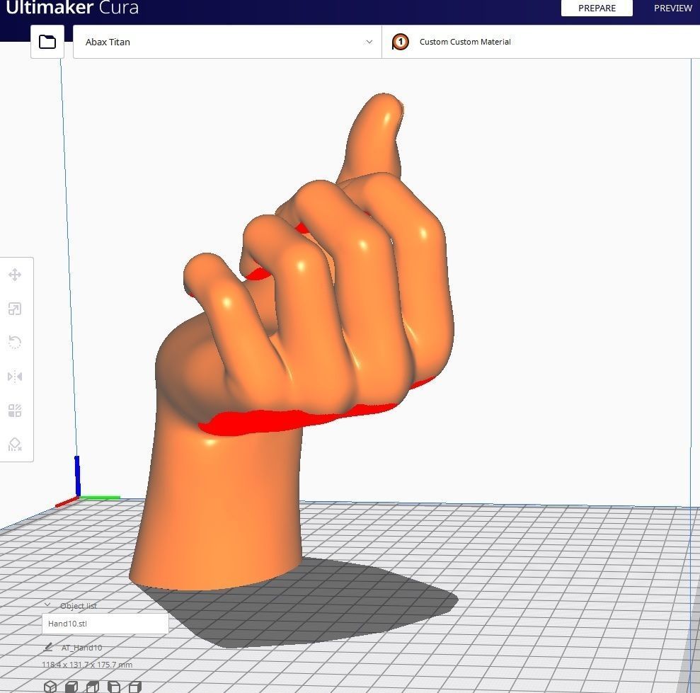Select Hand10.stl in object list

pos(105,624)
